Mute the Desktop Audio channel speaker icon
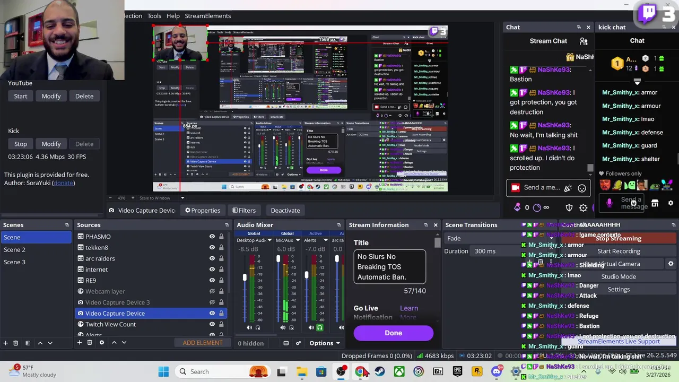This screenshot has height=382, width=679. [x=249, y=327]
